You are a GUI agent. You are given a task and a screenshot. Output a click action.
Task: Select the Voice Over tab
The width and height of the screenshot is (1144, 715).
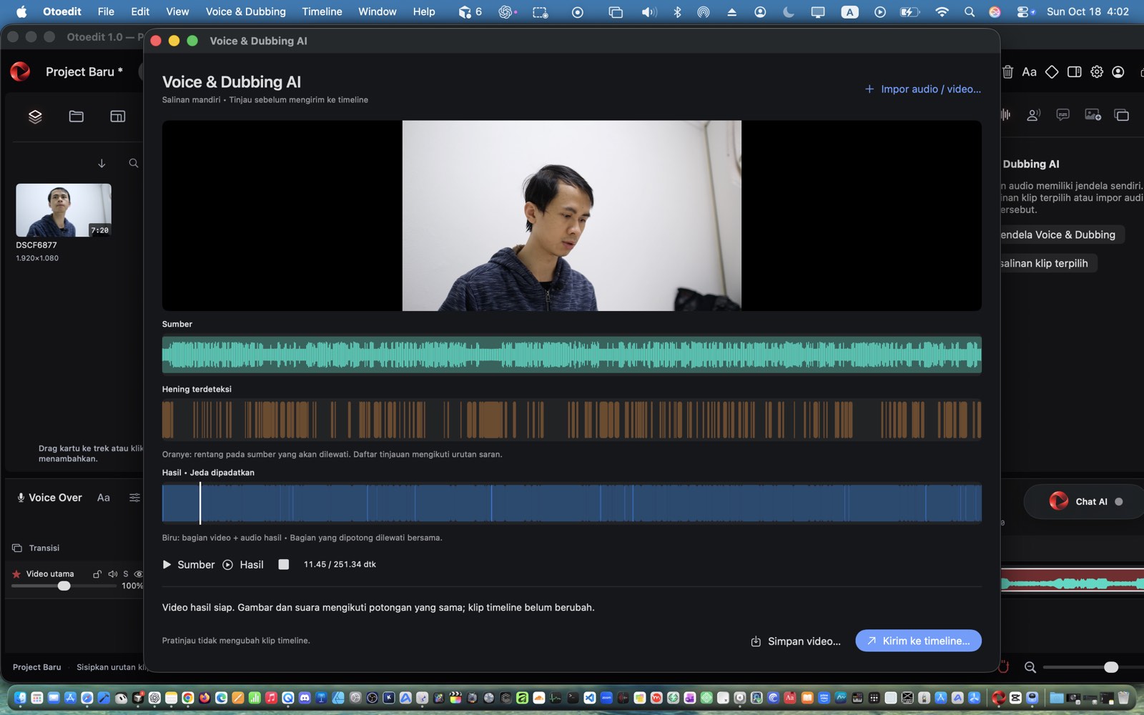click(49, 498)
